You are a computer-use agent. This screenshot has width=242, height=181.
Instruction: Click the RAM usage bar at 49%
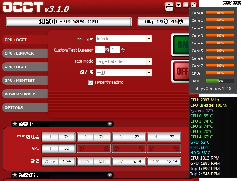pyautogui.click(x=220, y=81)
